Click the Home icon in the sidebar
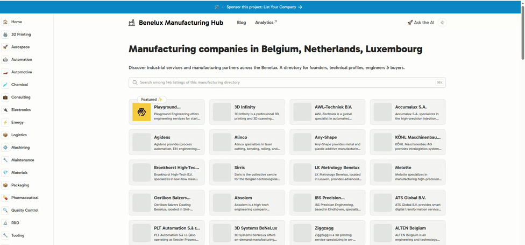Image resolution: width=525 pixels, height=245 pixels. pos(5,22)
